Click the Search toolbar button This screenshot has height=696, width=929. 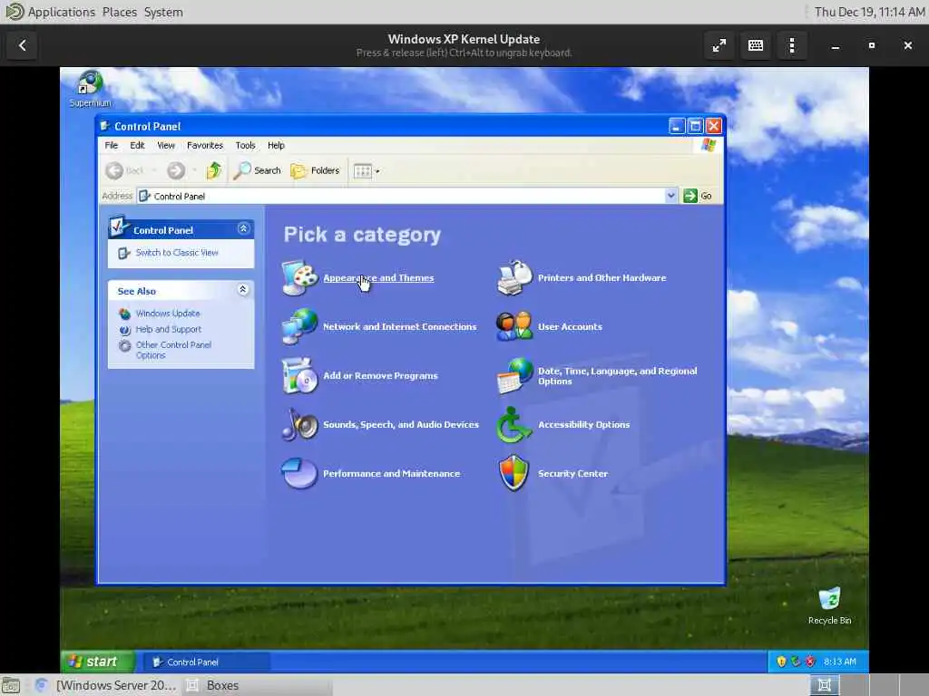(257, 170)
